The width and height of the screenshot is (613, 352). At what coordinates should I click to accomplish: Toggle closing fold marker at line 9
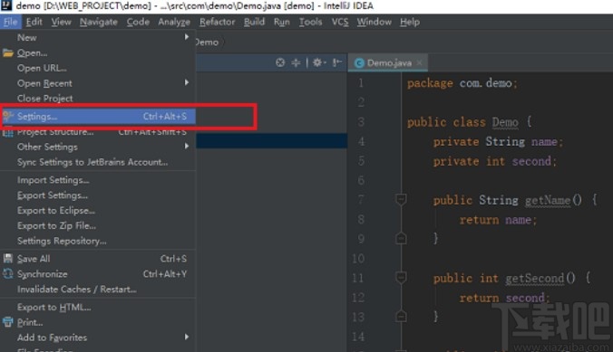[x=401, y=238]
